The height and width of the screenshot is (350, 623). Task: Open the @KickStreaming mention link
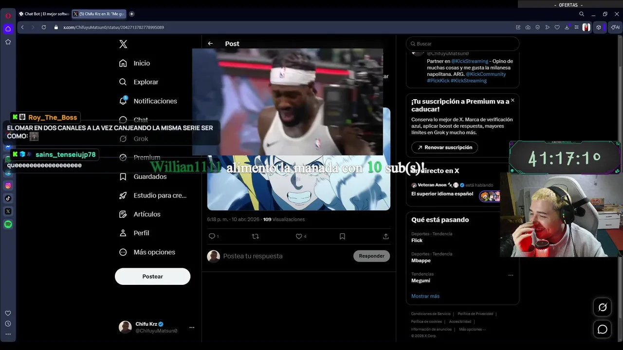click(470, 61)
